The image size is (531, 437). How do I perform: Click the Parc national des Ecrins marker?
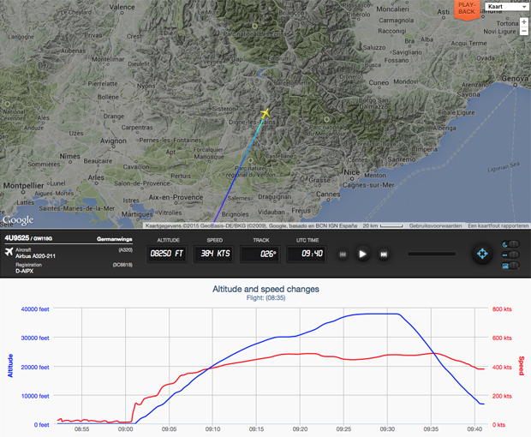pyautogui.click(x=254, y=26)
